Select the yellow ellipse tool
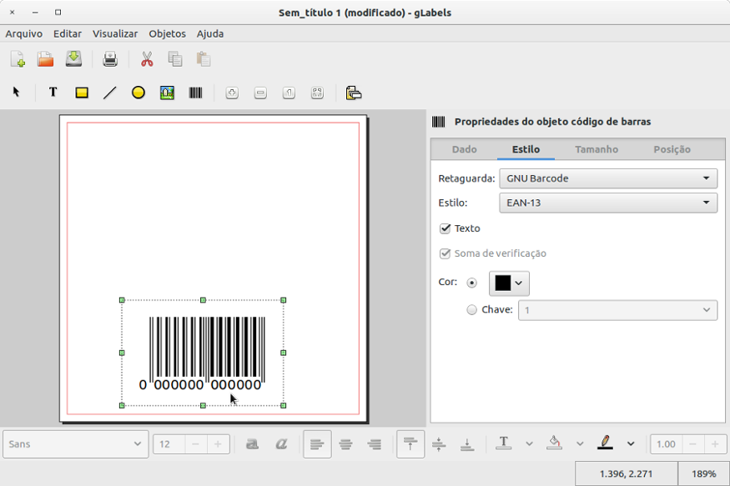 pos(138,93)
